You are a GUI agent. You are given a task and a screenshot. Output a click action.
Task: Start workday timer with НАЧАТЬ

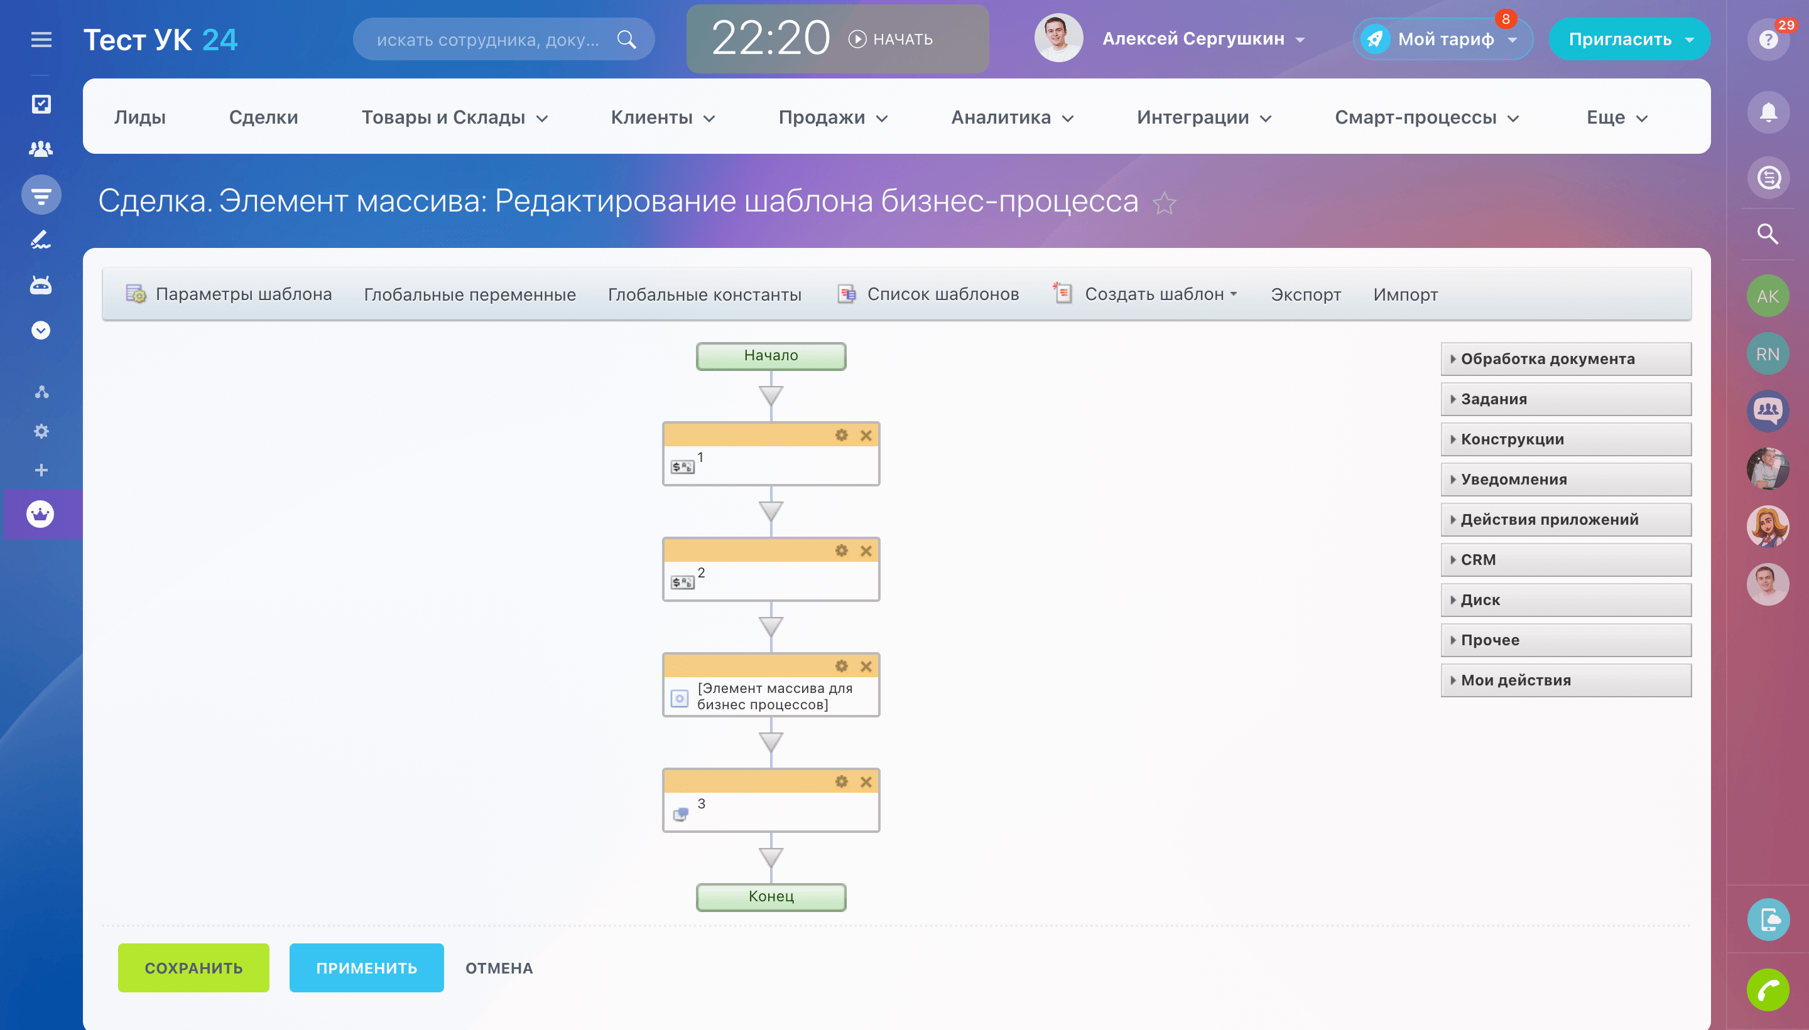point(890,40)
